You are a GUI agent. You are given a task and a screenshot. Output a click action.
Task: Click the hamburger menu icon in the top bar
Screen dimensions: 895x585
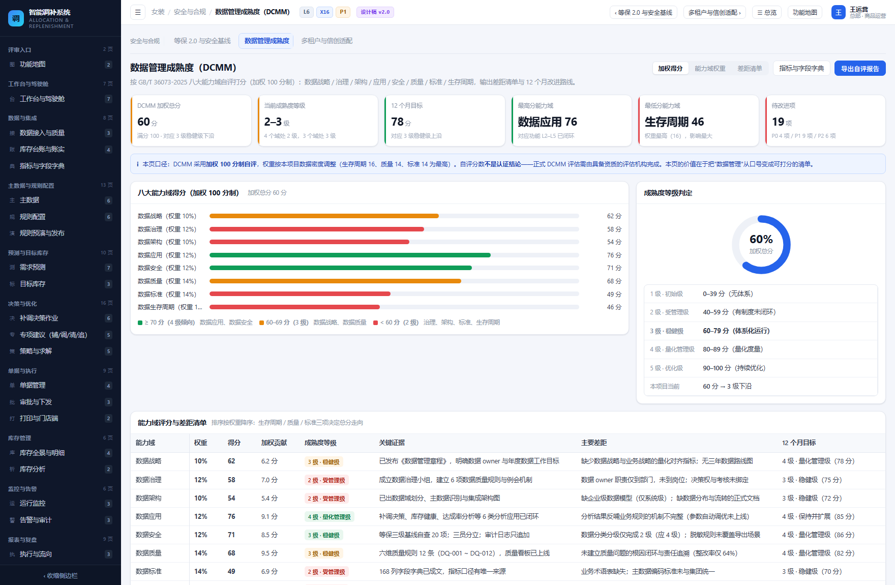pyautogui.click(x=138, y=12)
